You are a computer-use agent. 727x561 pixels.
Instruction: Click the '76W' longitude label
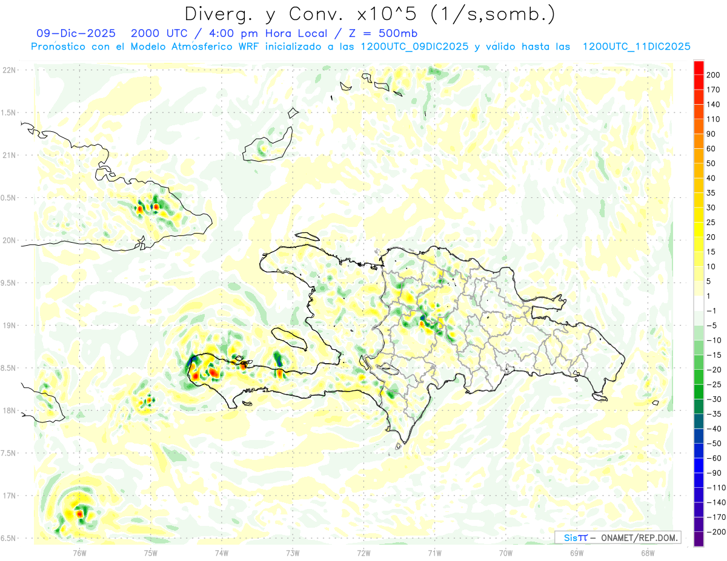coord(79,553)
